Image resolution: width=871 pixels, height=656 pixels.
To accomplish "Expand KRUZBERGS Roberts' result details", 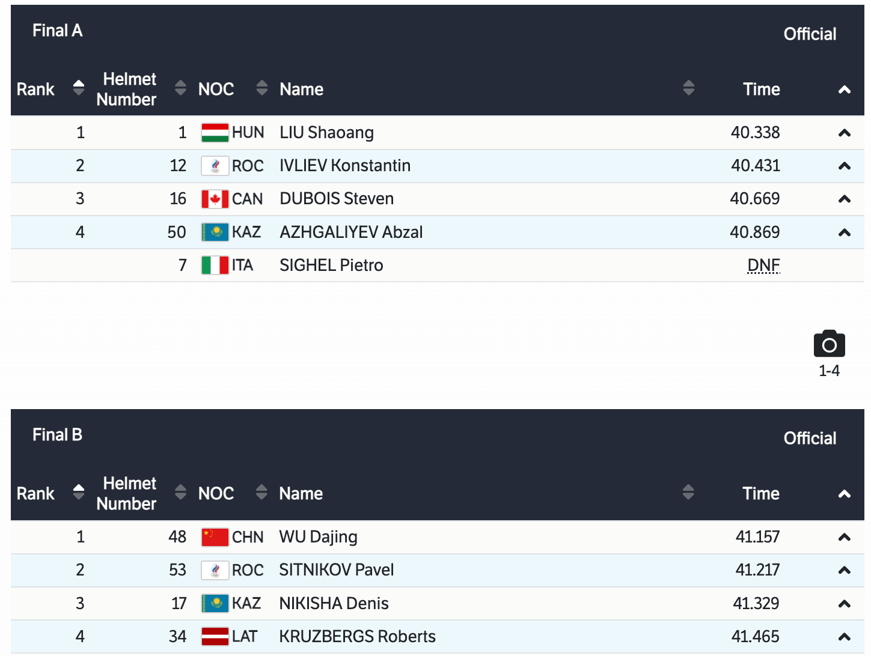I will click(x=844, y=637).
